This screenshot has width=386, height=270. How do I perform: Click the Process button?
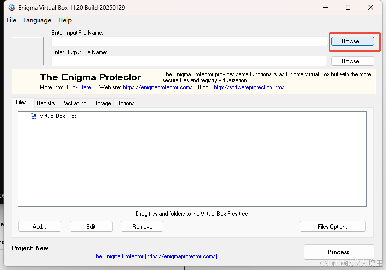coord(339,252)
